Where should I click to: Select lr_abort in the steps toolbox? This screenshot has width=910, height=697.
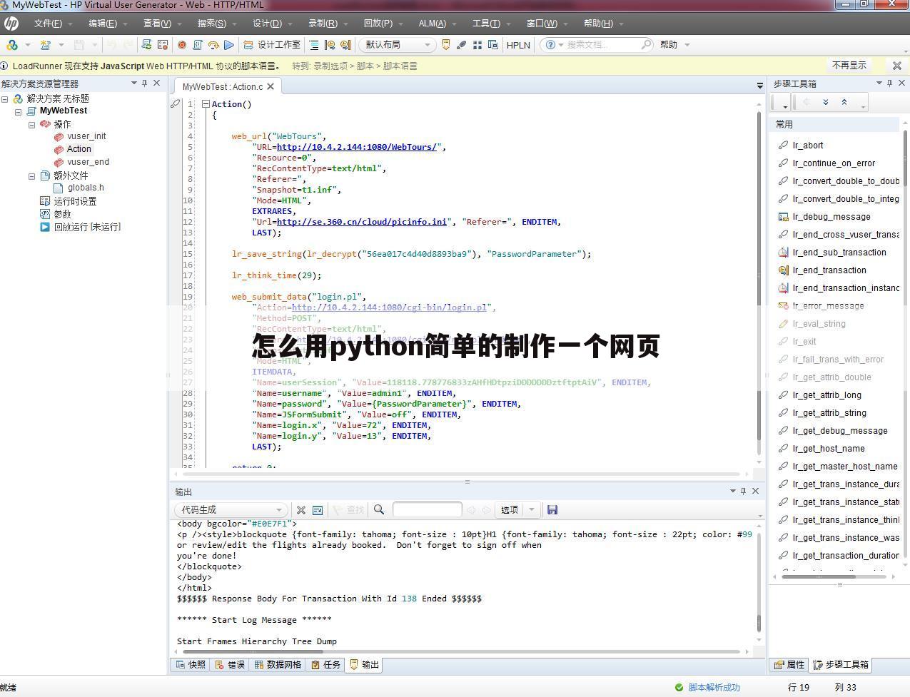pos(808,146)
